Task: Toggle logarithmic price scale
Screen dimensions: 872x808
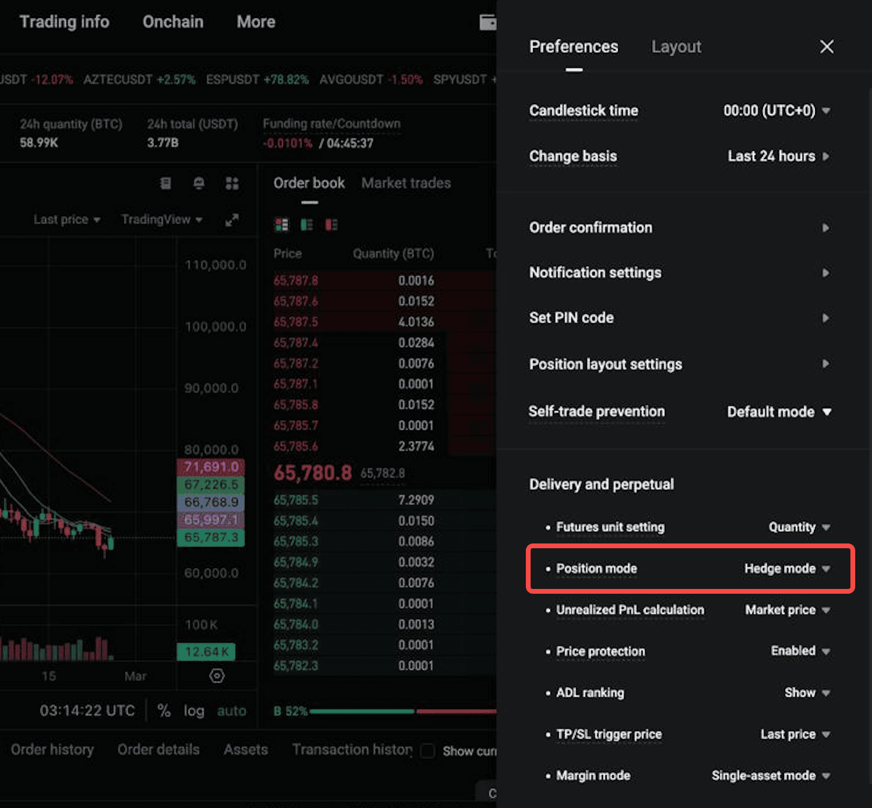Action: tap(193, 710)
